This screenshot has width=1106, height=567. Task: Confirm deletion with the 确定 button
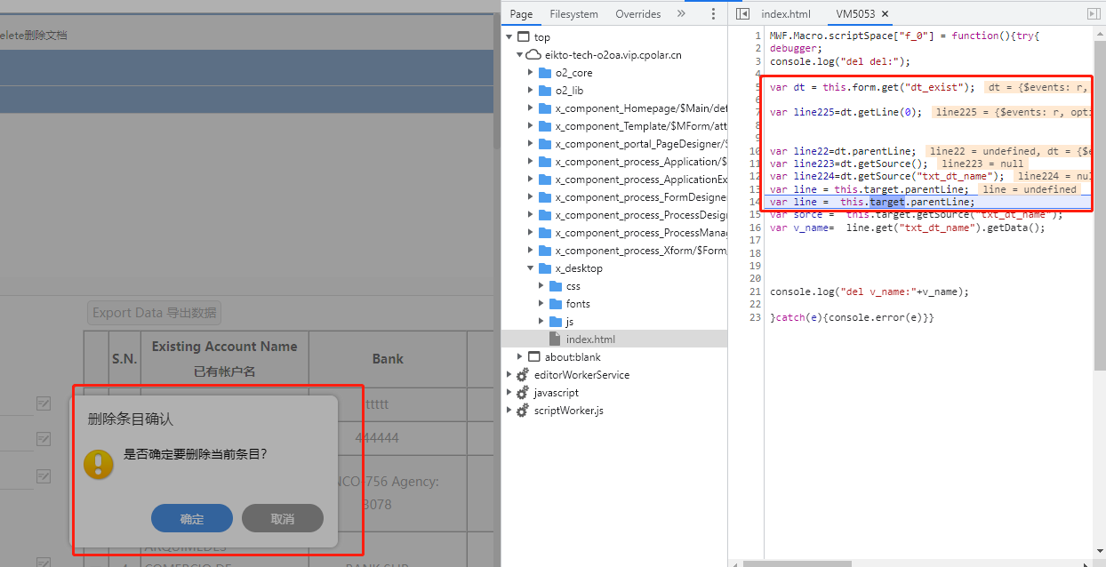tap(192, 519)
